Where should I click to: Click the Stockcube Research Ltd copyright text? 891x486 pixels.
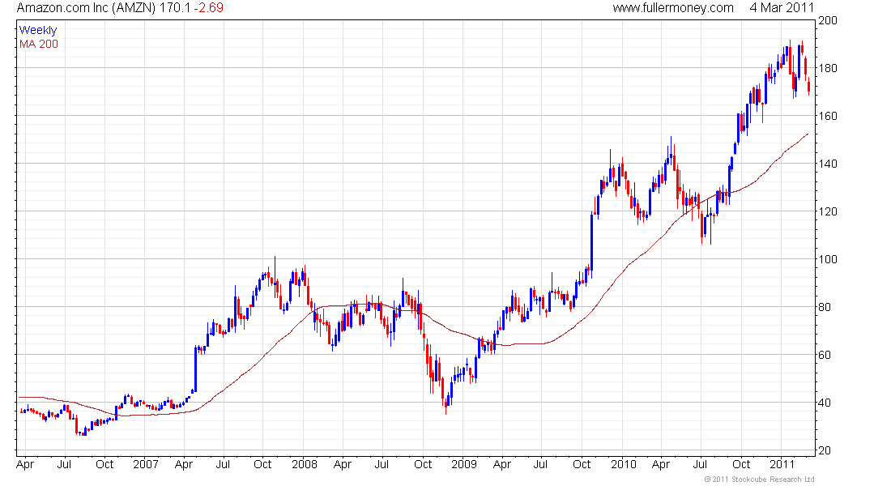click(x=759, y=480)
